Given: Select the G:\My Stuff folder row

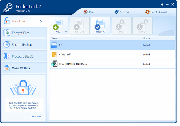Looking at the screenshot, I should pyautogui.click(x=112, y=55).
